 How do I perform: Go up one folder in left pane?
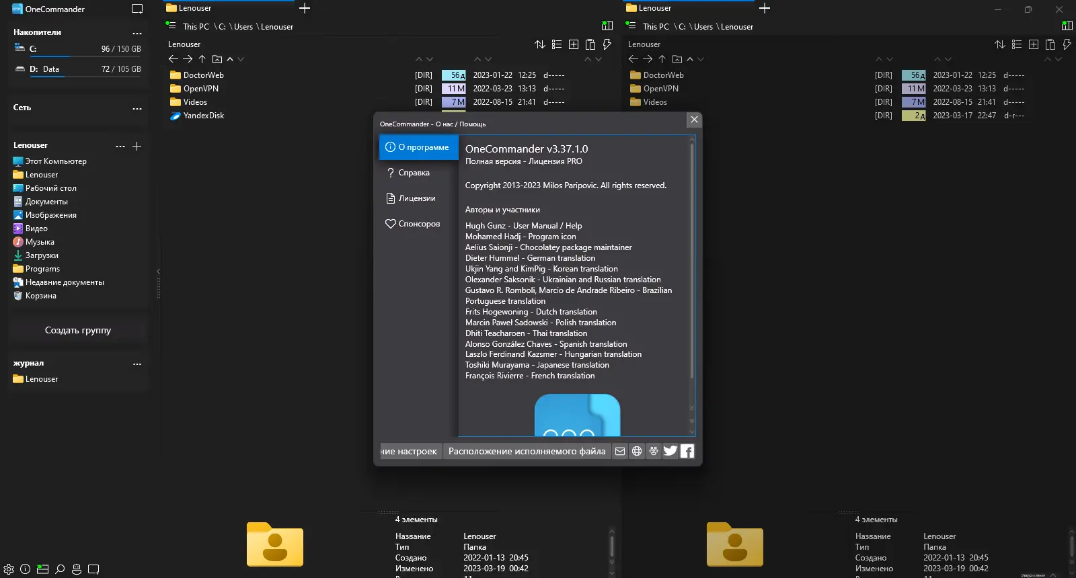[x=202, y=59]
